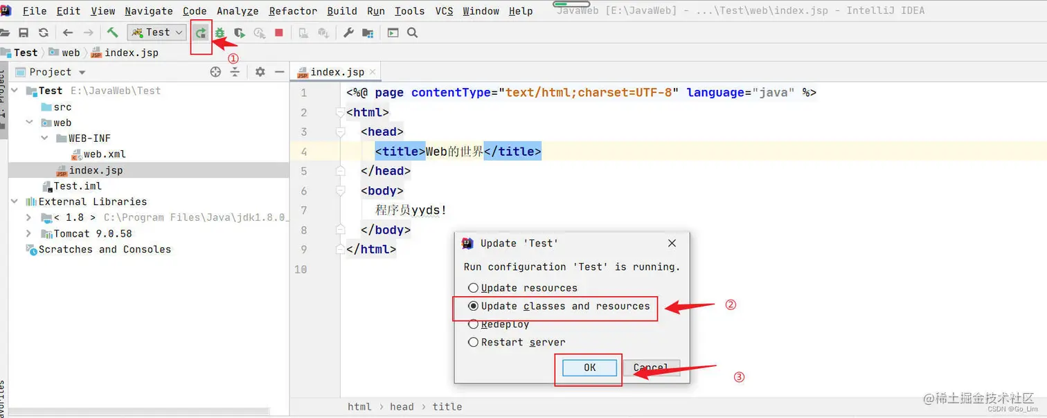The image size is (1047, 418).
Task: Open the Refactor menu
Action: (x=292, y=11)
